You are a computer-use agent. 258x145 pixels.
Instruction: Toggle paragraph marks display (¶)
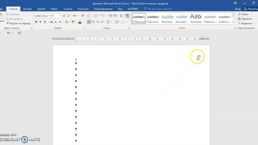click(x=127, y=16)
